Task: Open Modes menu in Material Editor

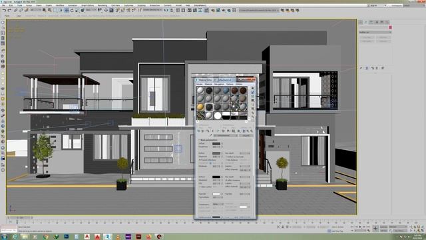Action: click(200, 85)
